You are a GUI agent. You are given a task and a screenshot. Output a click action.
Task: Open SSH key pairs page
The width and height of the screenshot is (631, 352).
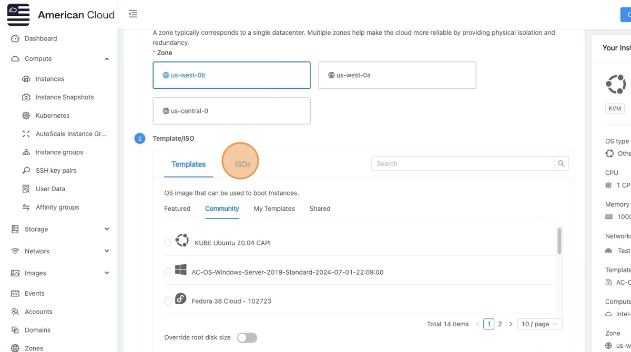click(x=56, y=171)
